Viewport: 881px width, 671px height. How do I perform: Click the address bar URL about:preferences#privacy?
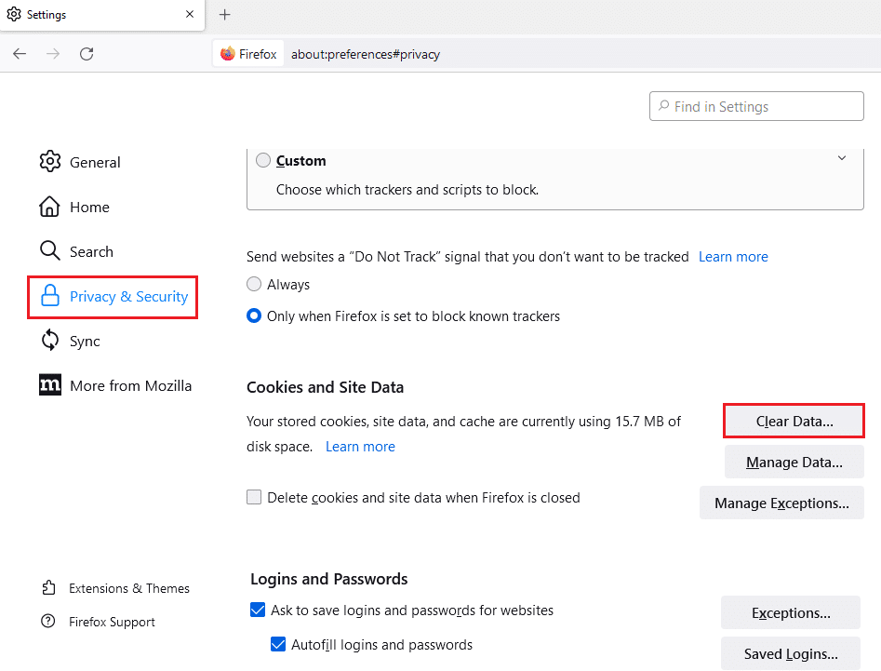366,55
